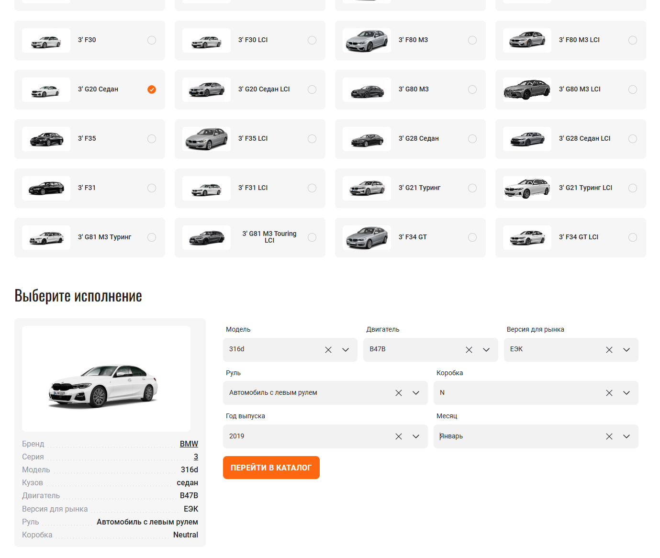The image size is (660, 558).
Task: Select the 3' G81 M3 Туринг radio button
Action: point(152,237)
